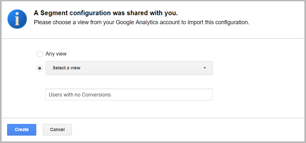Image resolution: width=306 pixels, height=143 pixels.
Task: Click the letter i info symbol
Action: pos(17,19)
